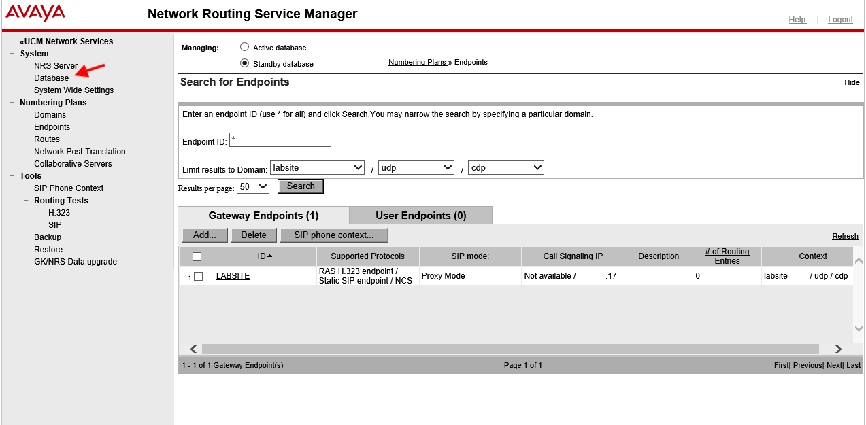
Task: Select Endpoints in sidebar
Action: coord(52,127)
